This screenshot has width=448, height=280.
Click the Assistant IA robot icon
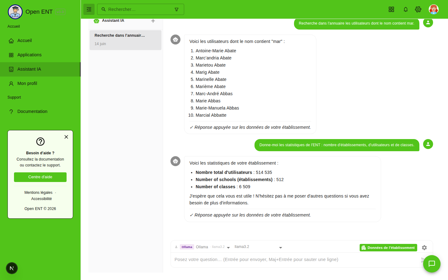tap(96, 21)
